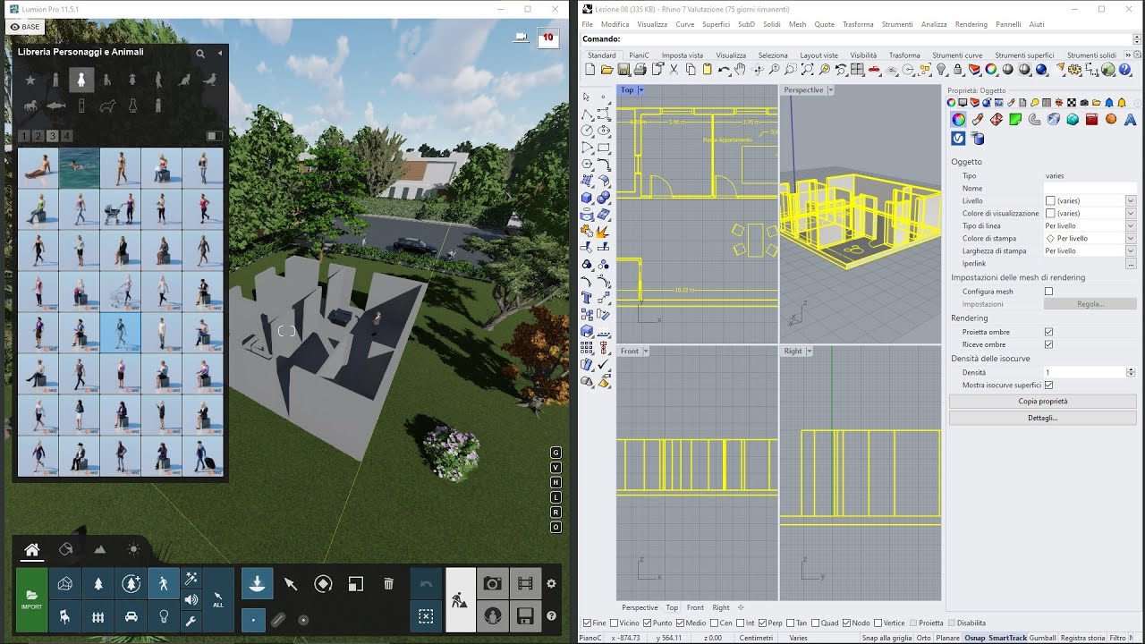Open the Front viewport dropdown arrow
The image size is (1145, 644).
pos(646,352)
